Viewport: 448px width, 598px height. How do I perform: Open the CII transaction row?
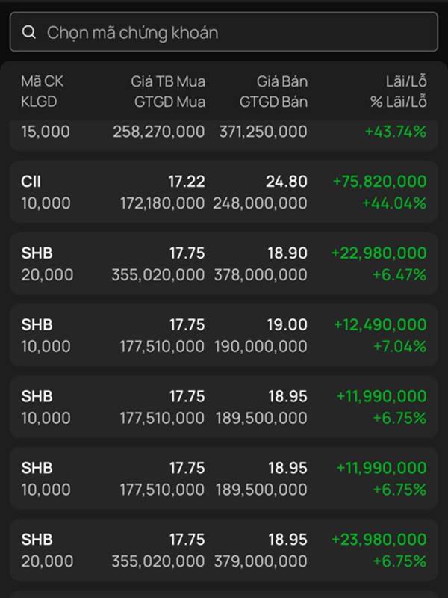[x=224, y=192]
